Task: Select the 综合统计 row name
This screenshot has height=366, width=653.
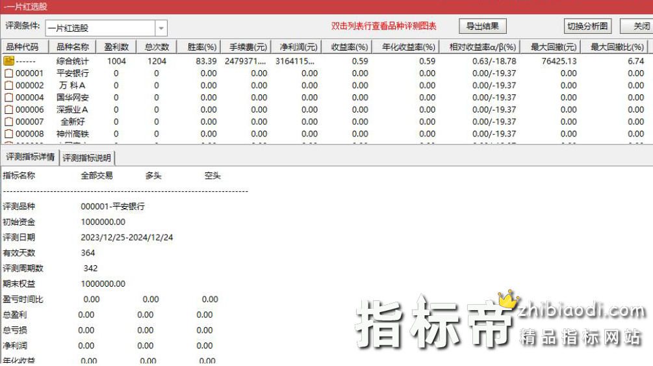Action: (73, 61)
